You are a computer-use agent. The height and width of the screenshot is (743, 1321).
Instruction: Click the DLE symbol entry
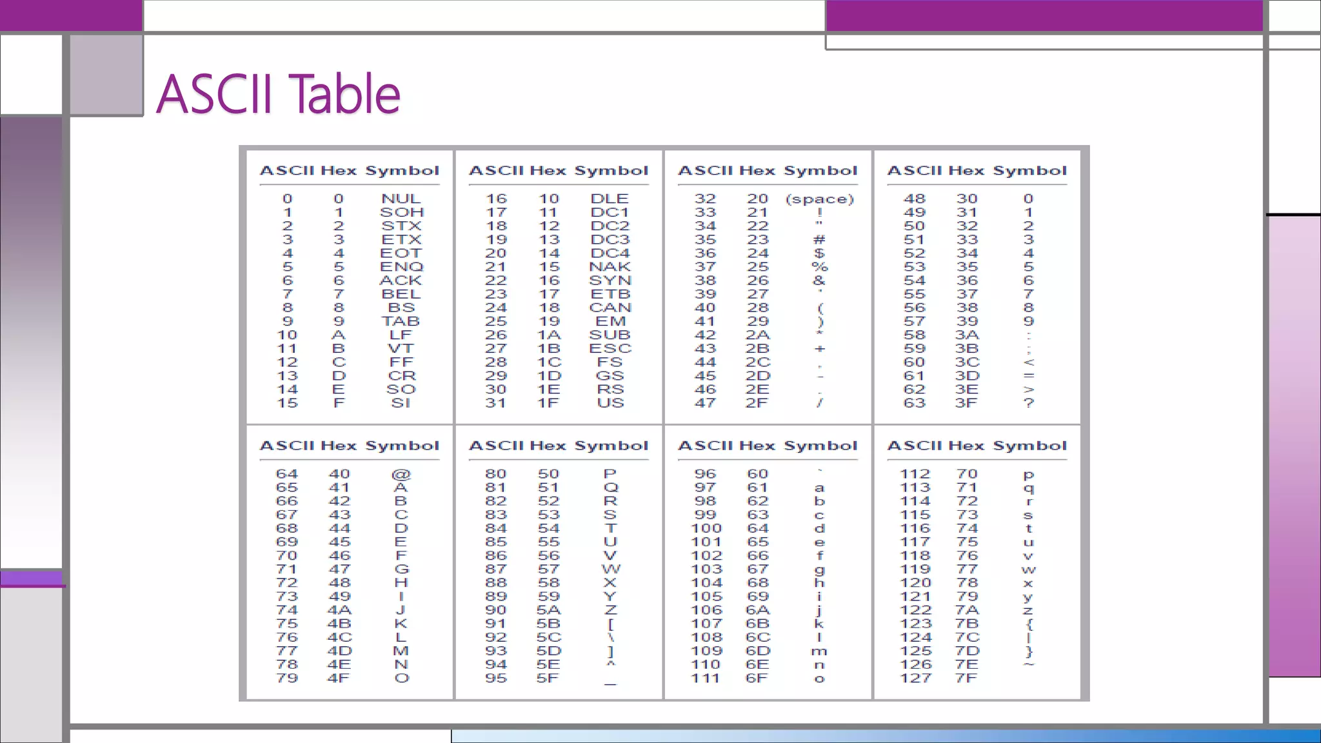coord(609,199)
